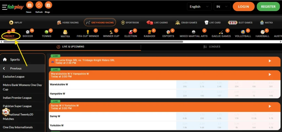The image size is (282, 132).
Task: Click the 12.3k lay odds for Surrey W
Action: tap(254, 116)
